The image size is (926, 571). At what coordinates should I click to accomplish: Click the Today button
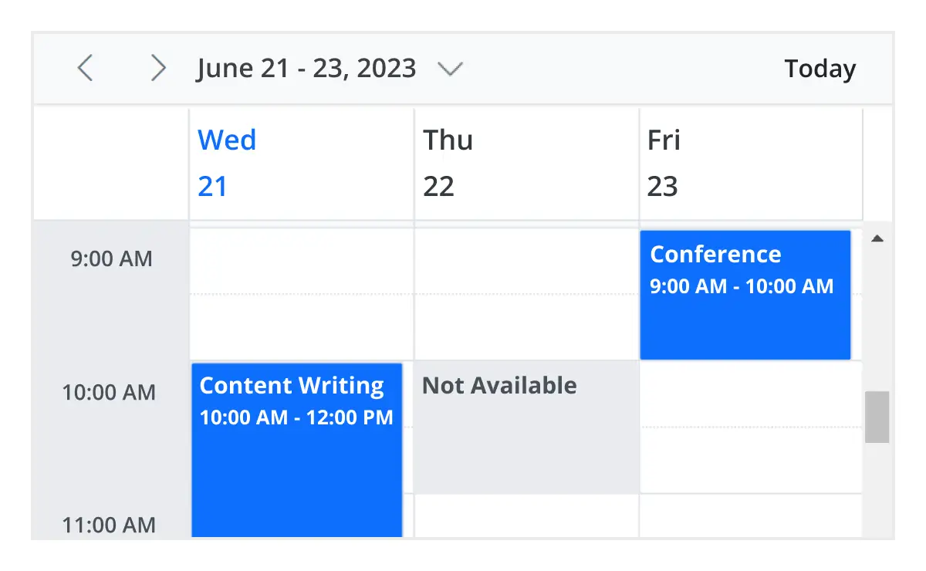click(820, 68)
